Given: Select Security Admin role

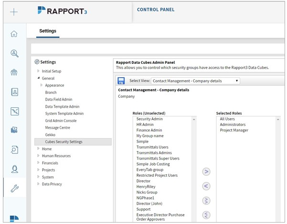Looking at the screenshot, I should coord(149,119).
